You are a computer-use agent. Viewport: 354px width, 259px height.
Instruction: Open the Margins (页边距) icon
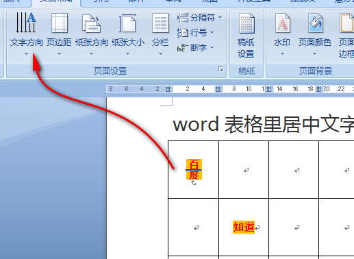click(60, 23)
